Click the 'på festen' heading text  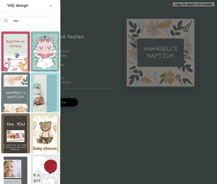72,37
